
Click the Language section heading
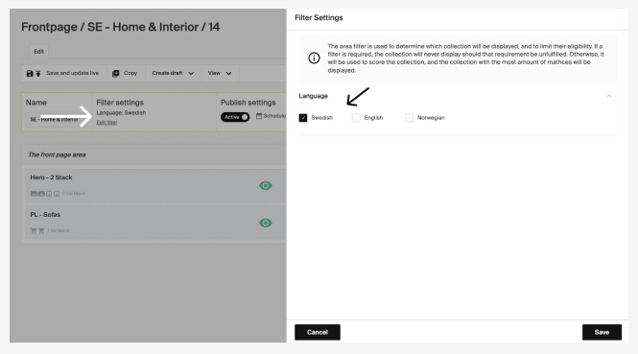(x=314, y=96)
